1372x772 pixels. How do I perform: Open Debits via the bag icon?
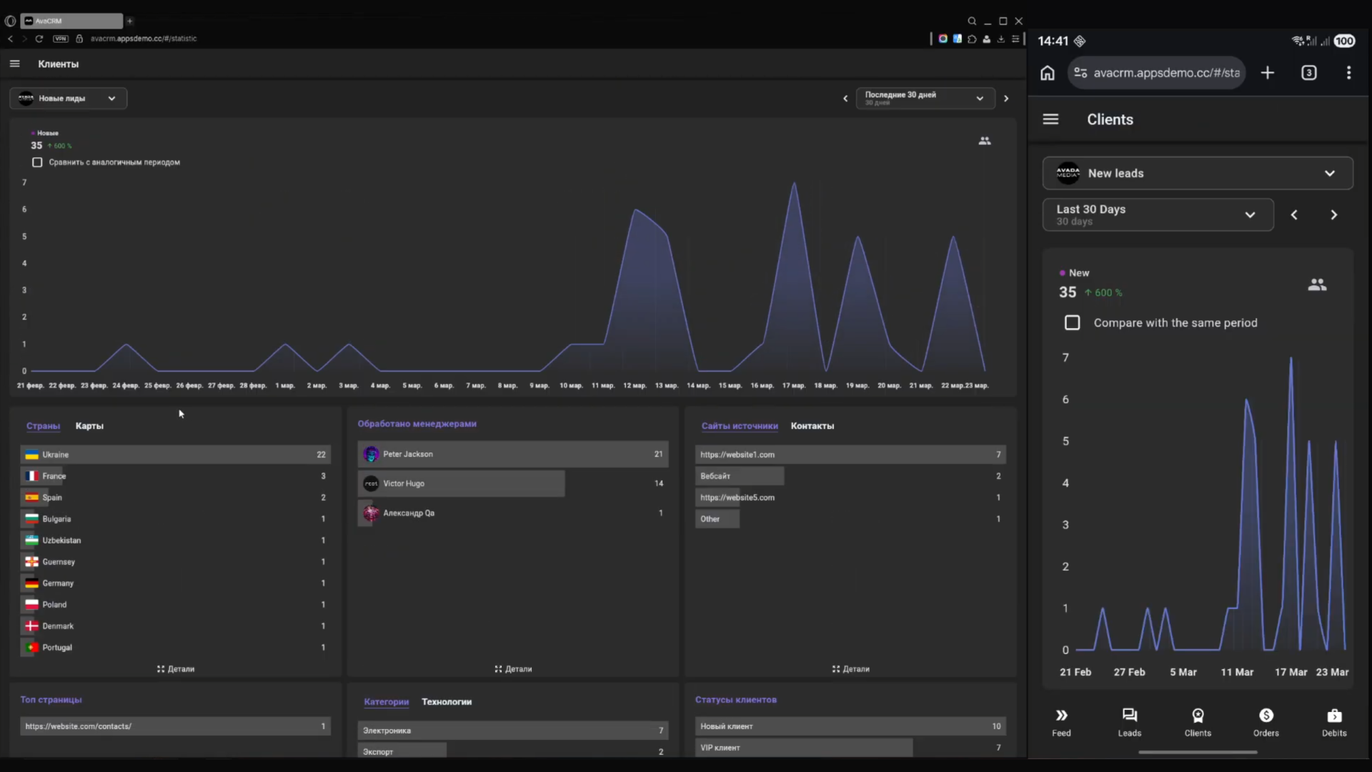[x=1333, y=721]
